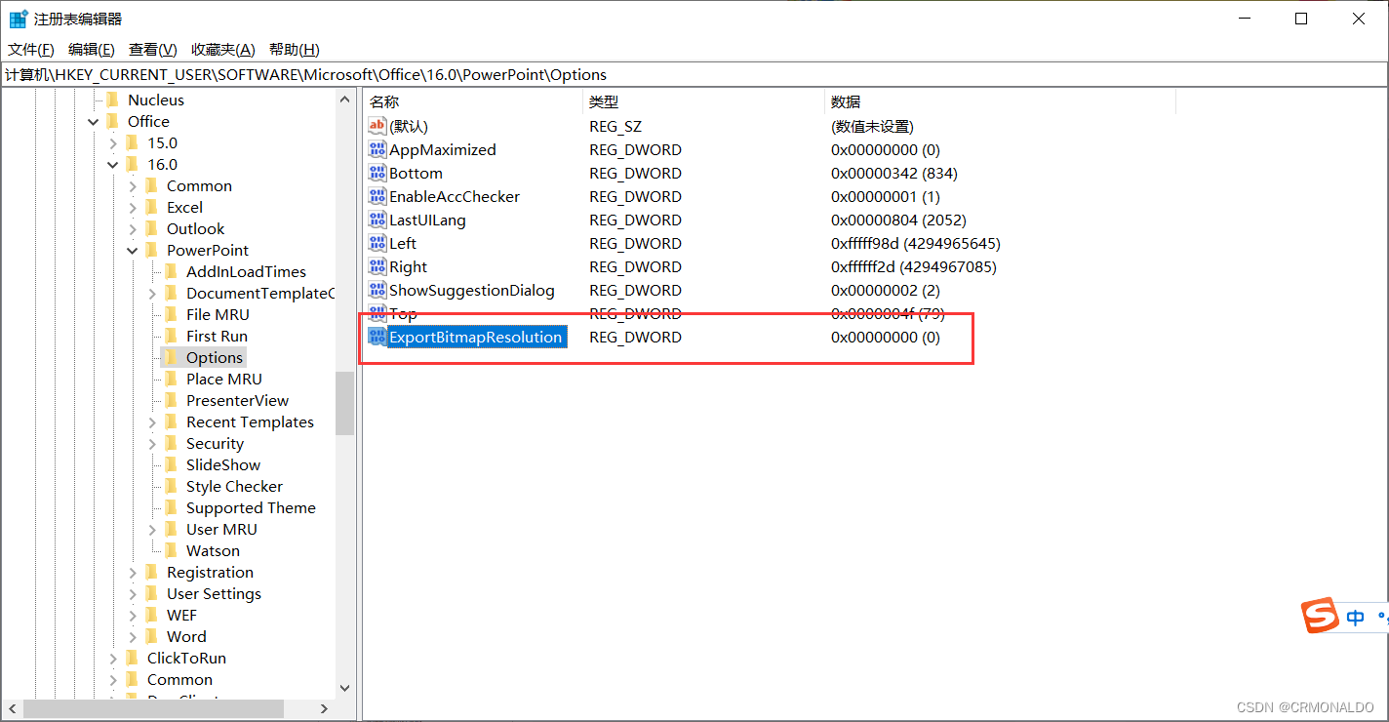Click the AddInLoadTimes folder icon
The height and width of the screenshot is (722, 1389).
coord(171,271)
